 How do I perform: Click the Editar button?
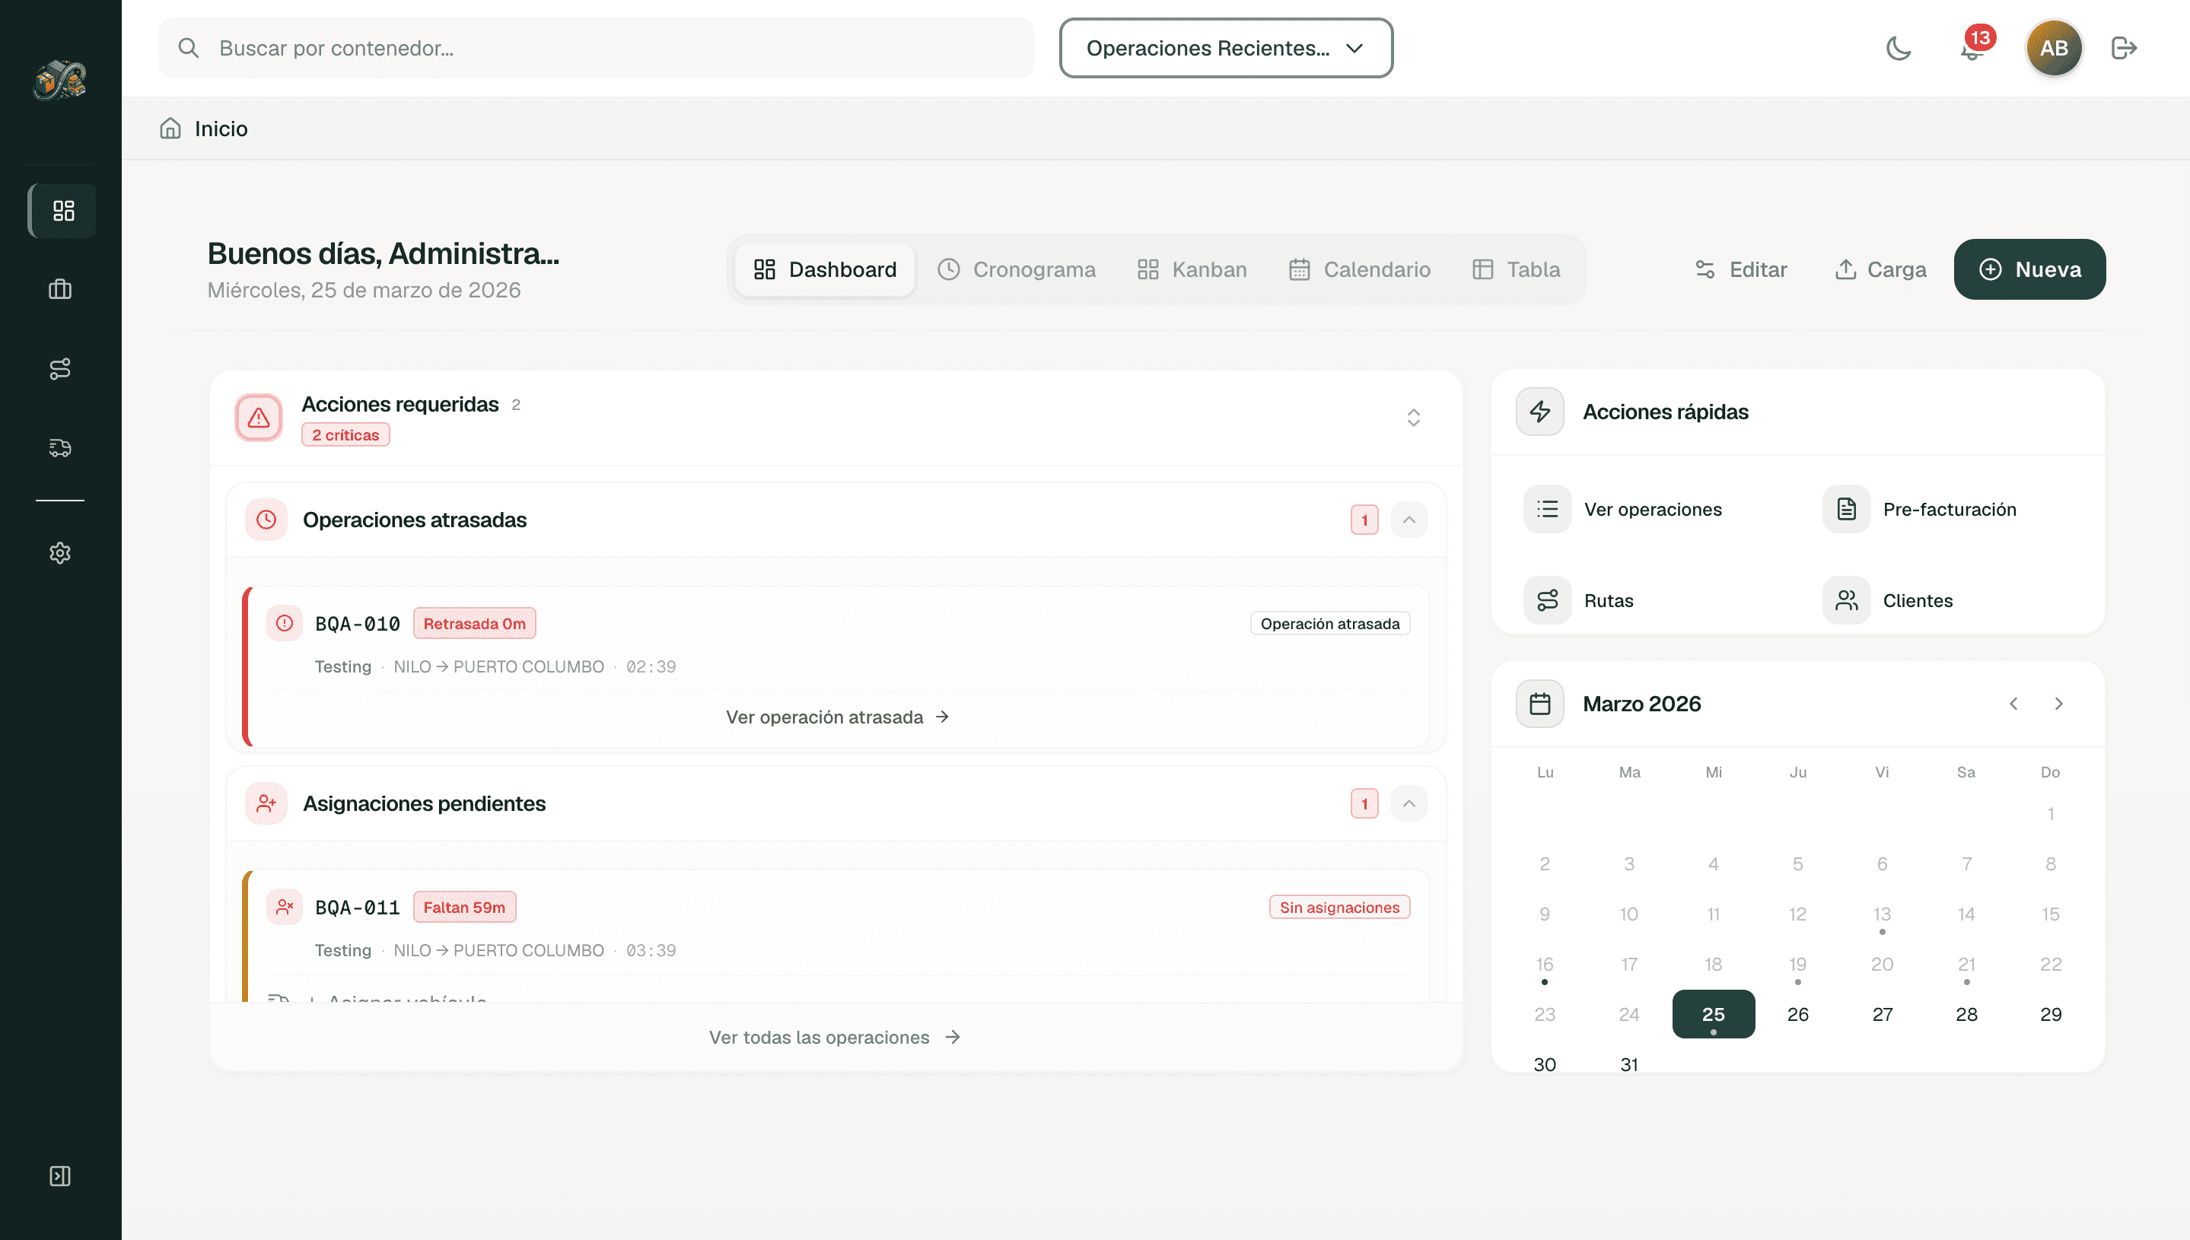1740,270
